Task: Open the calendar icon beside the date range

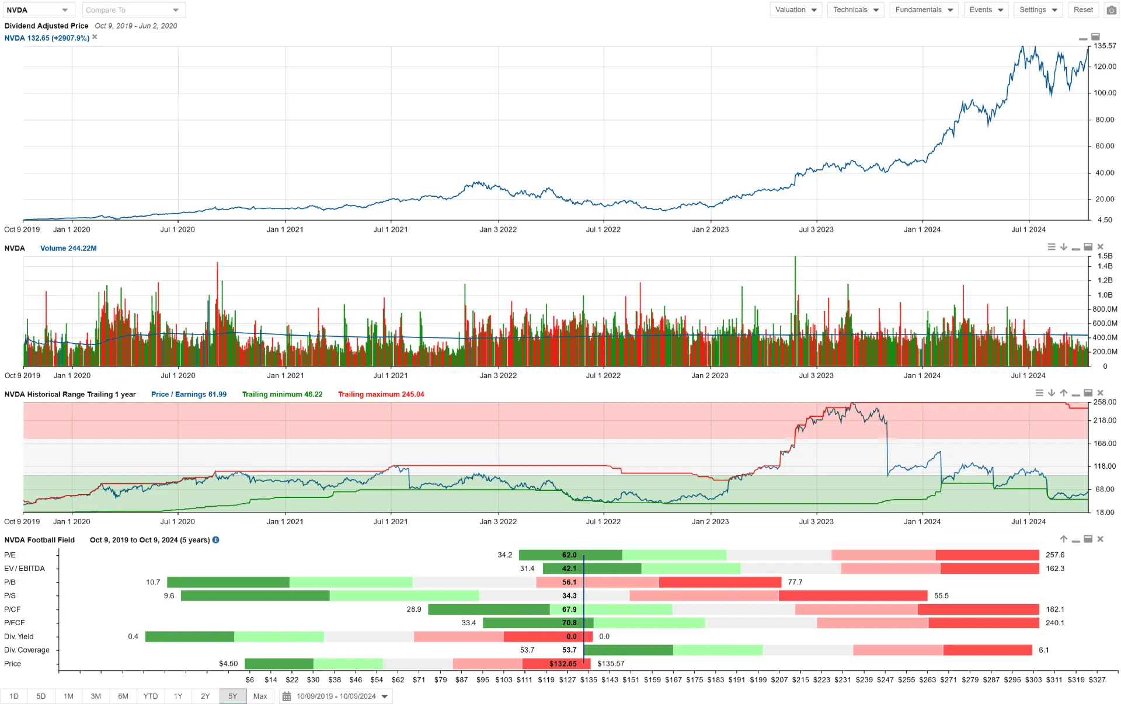Action: (x=286, y=696)
